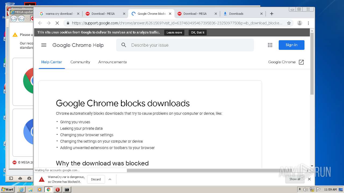This screenshot has width=344, height=193.
Task: Go back to the previous page
Action: [40, 23]
